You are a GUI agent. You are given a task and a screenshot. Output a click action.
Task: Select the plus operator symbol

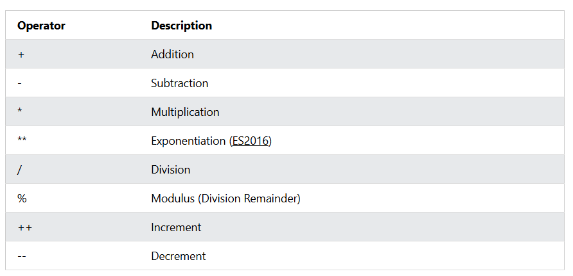pyautogui.click(x=21, y=54)
